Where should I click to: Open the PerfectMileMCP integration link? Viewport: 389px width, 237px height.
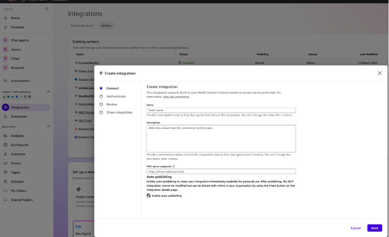click(x=89, y=63)
